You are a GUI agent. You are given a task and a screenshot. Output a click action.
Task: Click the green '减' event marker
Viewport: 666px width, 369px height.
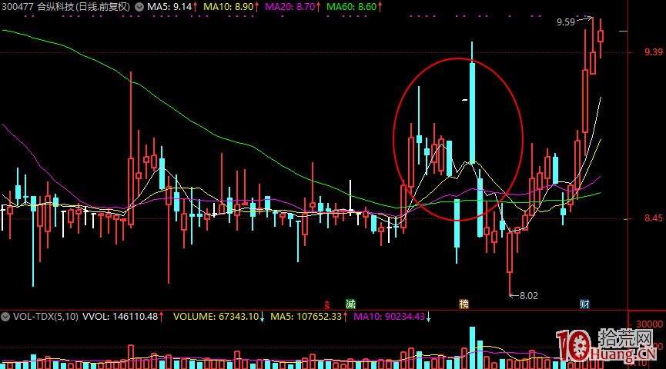350,304
